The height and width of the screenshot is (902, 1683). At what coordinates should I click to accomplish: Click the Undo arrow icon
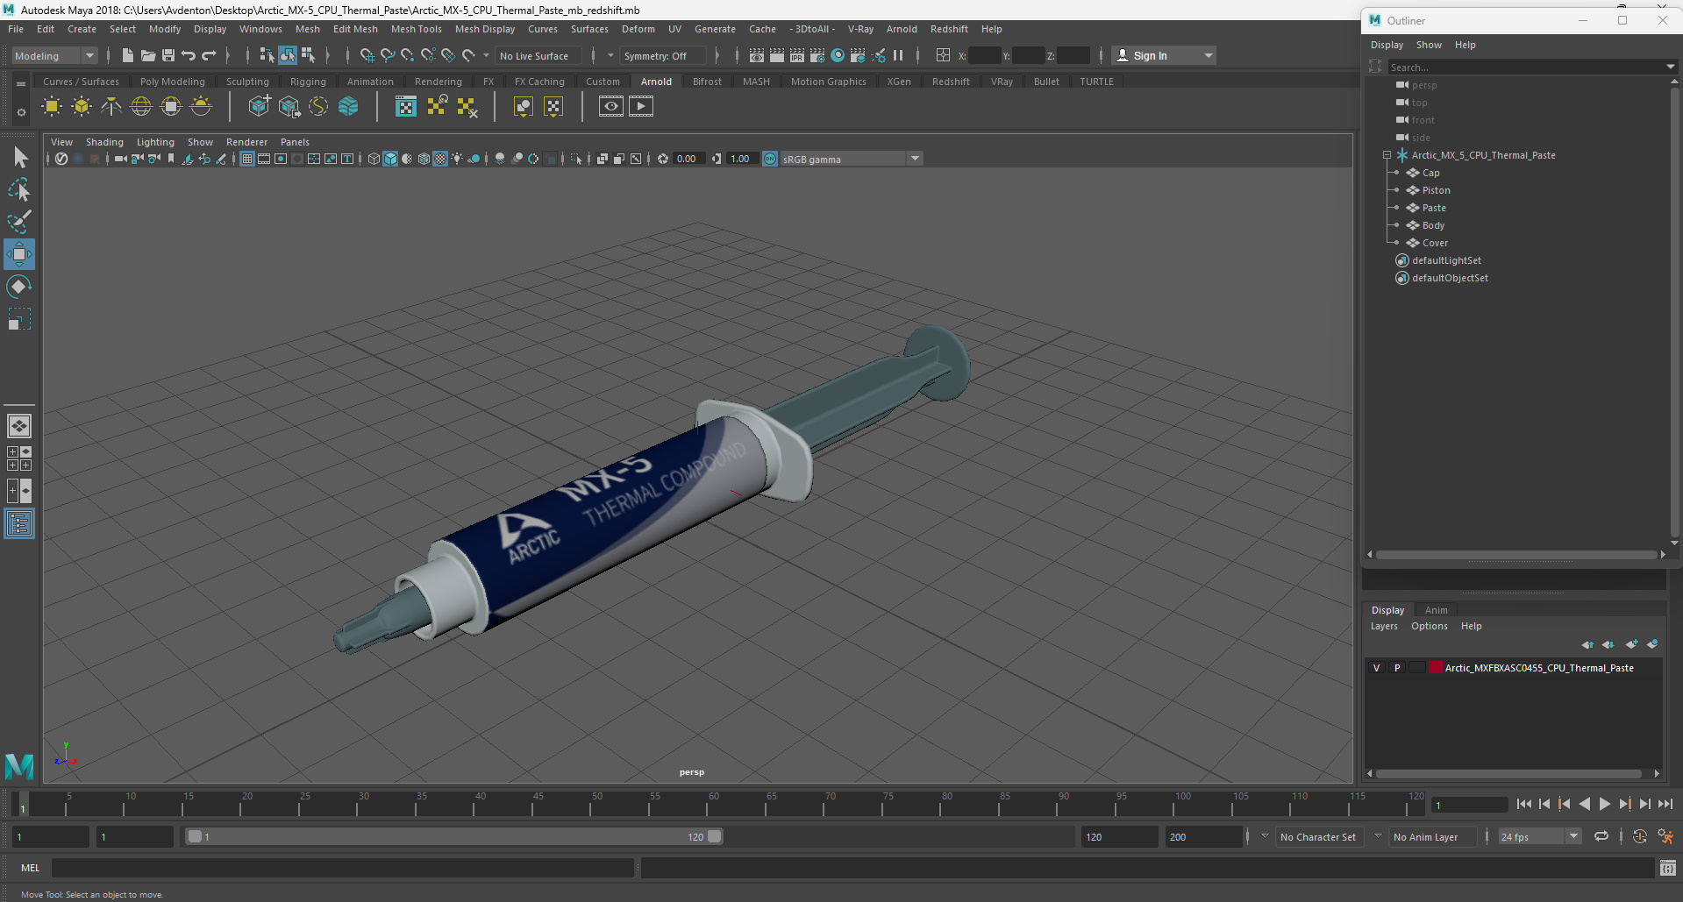[189, 55]
